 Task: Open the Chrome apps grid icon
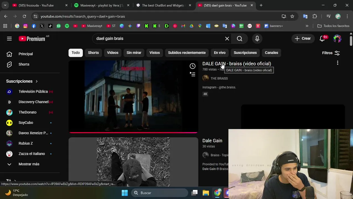click(5, 26)
